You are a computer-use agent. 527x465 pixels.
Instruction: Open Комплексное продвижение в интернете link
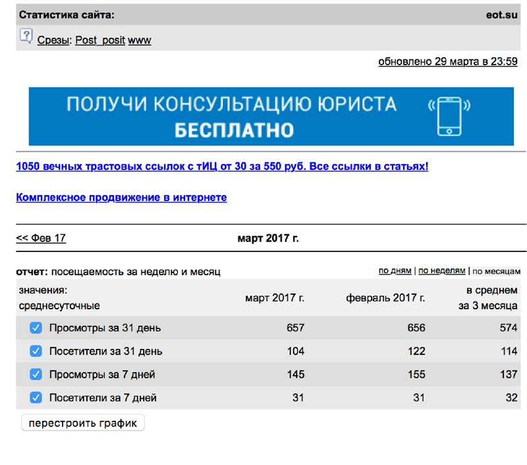(121, 198)
